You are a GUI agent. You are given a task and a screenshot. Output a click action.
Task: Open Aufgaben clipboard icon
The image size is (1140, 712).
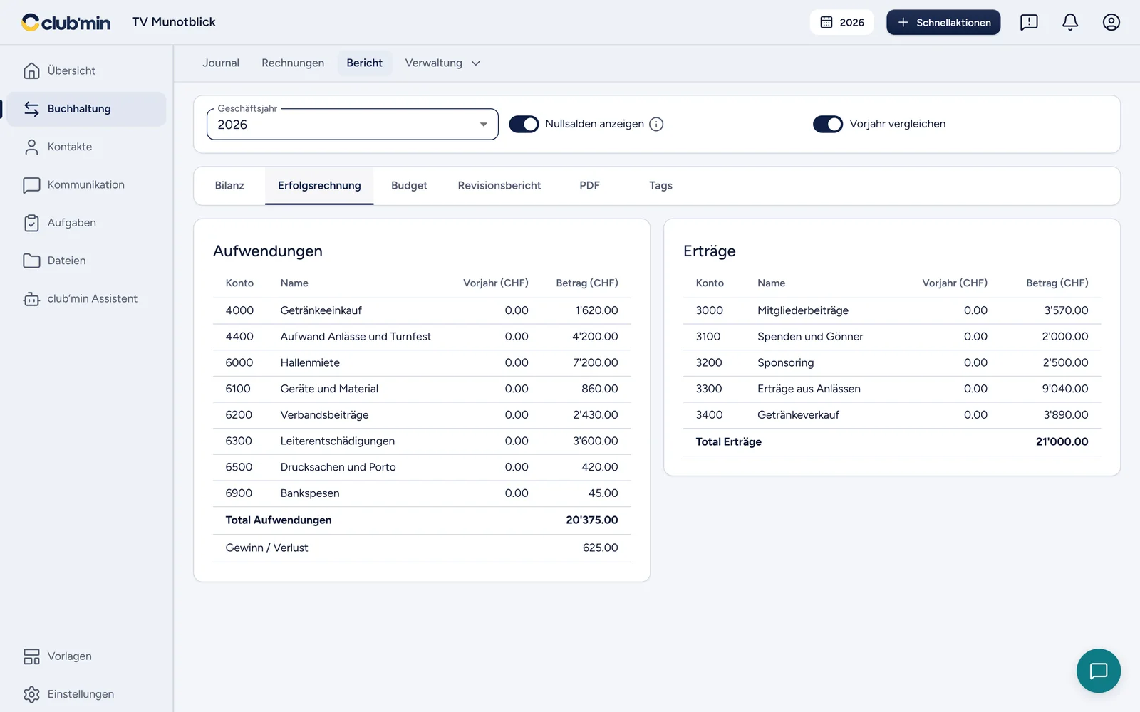pos(31,223)
